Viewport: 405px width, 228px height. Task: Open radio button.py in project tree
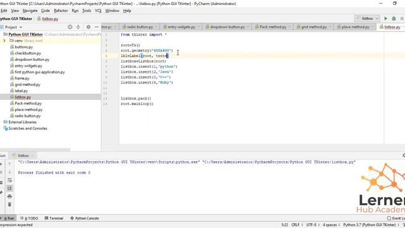click(28, 116)
